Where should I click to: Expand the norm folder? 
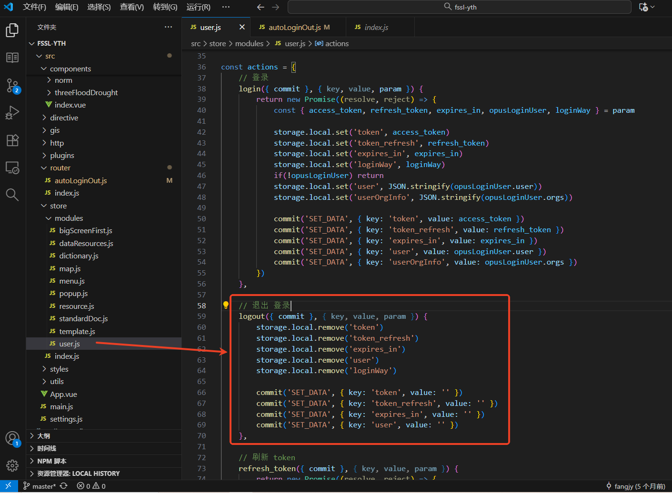(104, 80)
